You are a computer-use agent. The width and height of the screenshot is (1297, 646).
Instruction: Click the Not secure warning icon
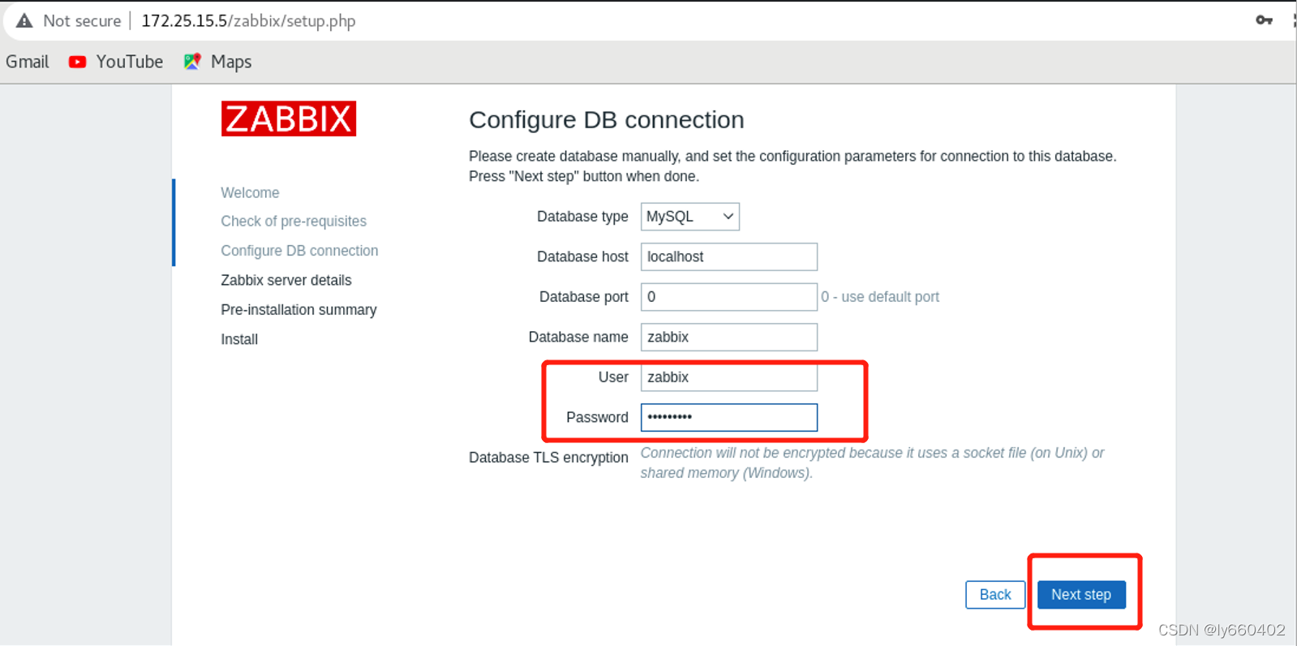pyautogui.click(x=24, y=21)
